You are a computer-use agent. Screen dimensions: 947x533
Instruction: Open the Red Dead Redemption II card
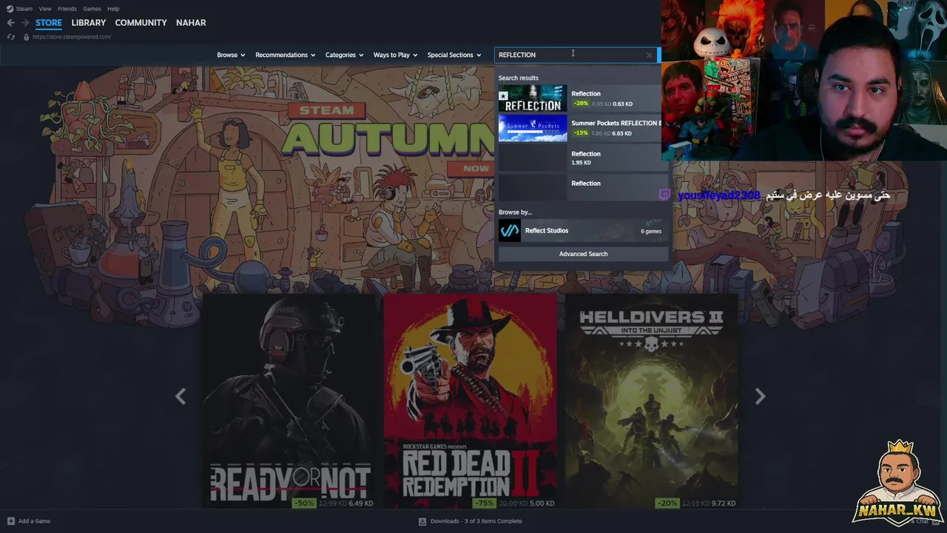(x=470, y=400)
